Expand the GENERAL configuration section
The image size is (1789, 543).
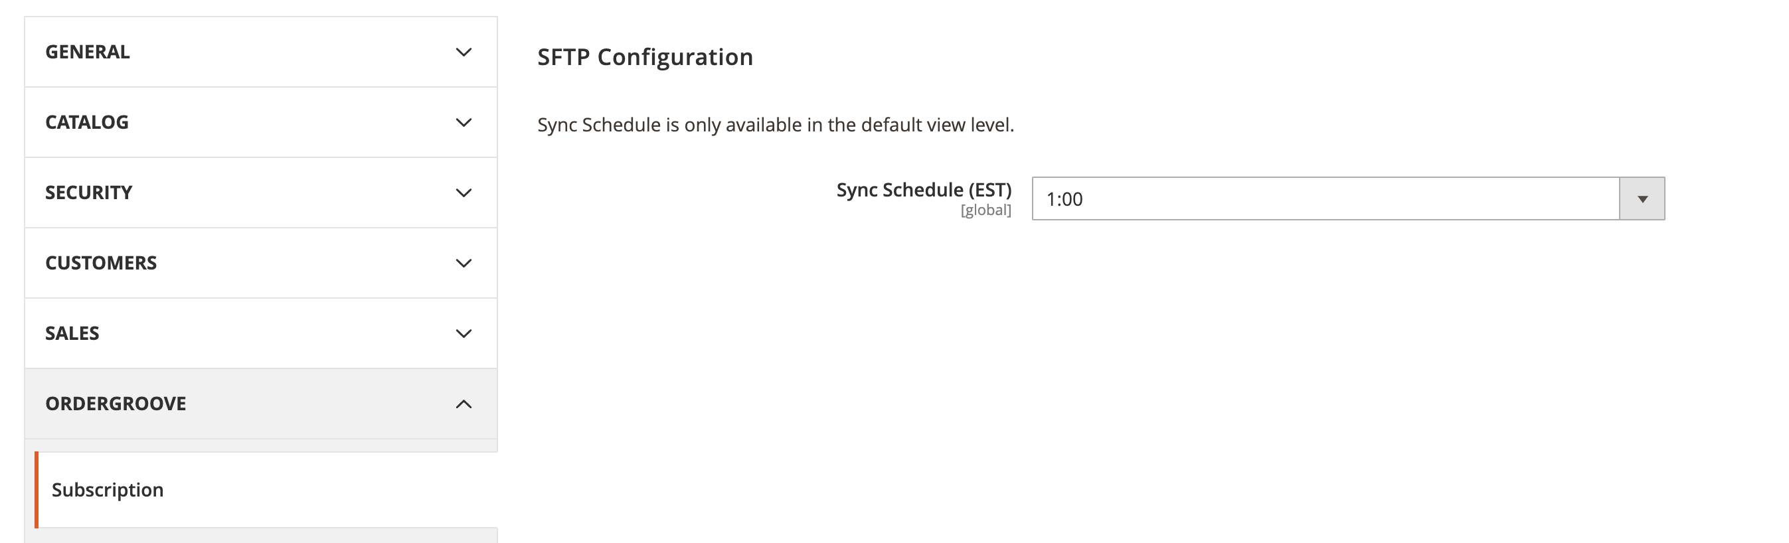[88, 52]
